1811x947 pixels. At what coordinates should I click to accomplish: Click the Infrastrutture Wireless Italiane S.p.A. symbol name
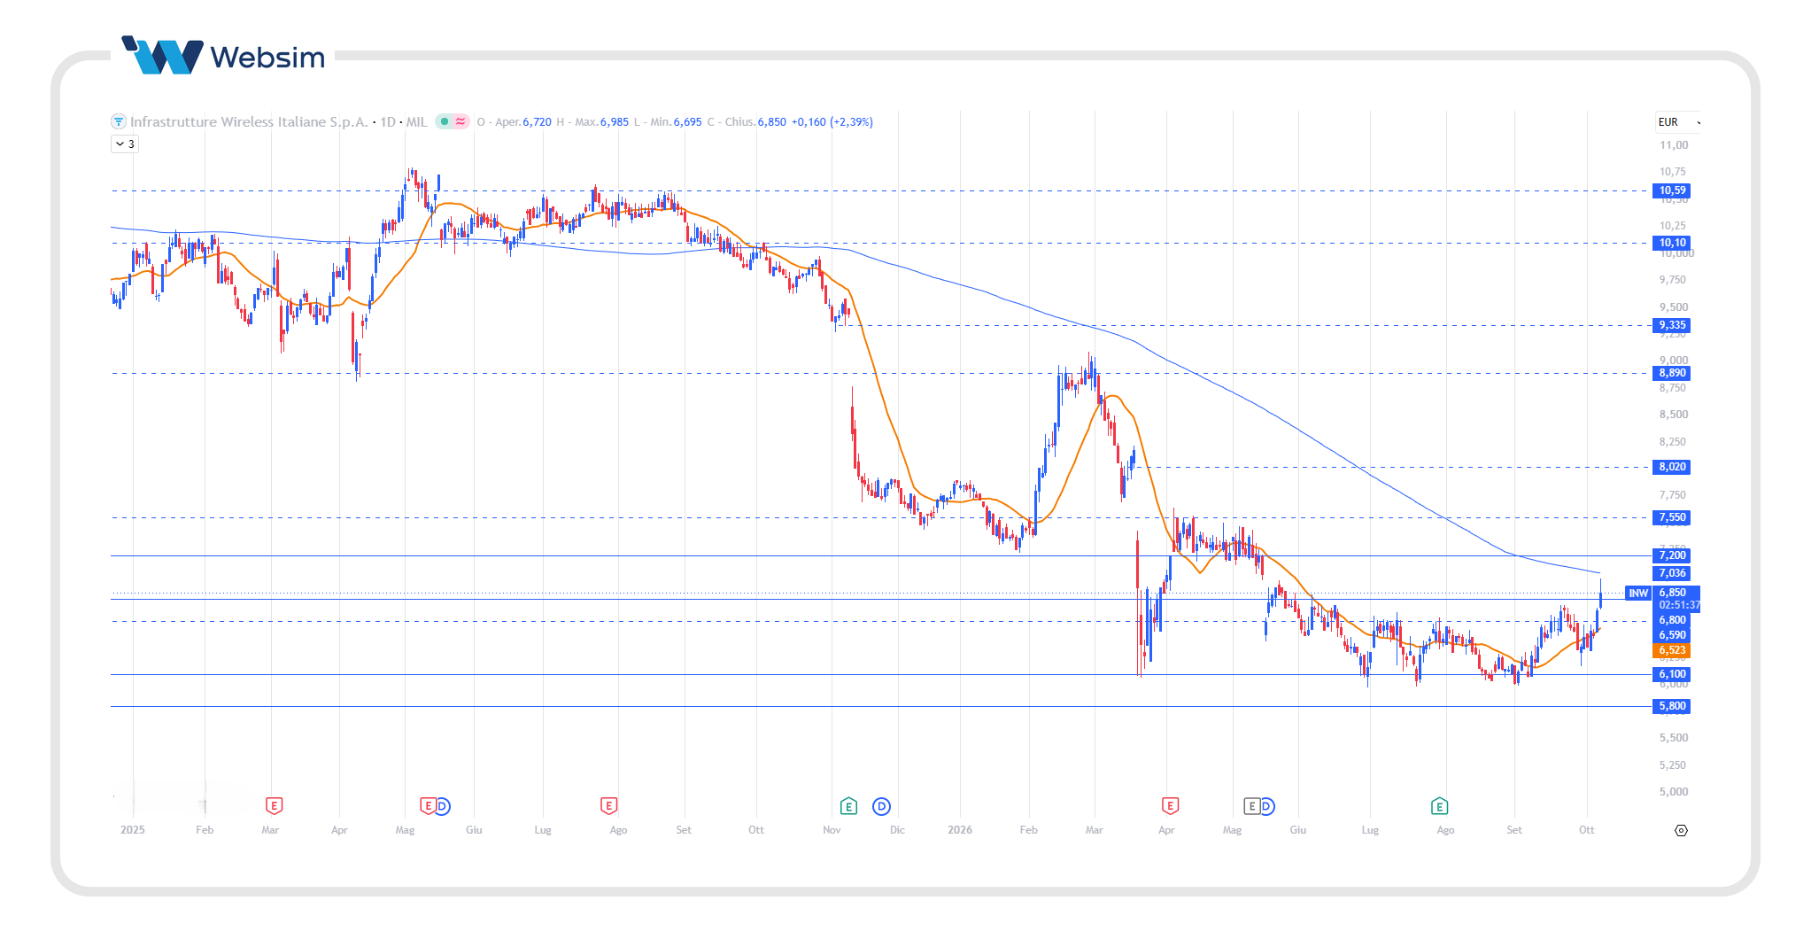[249, 121]
